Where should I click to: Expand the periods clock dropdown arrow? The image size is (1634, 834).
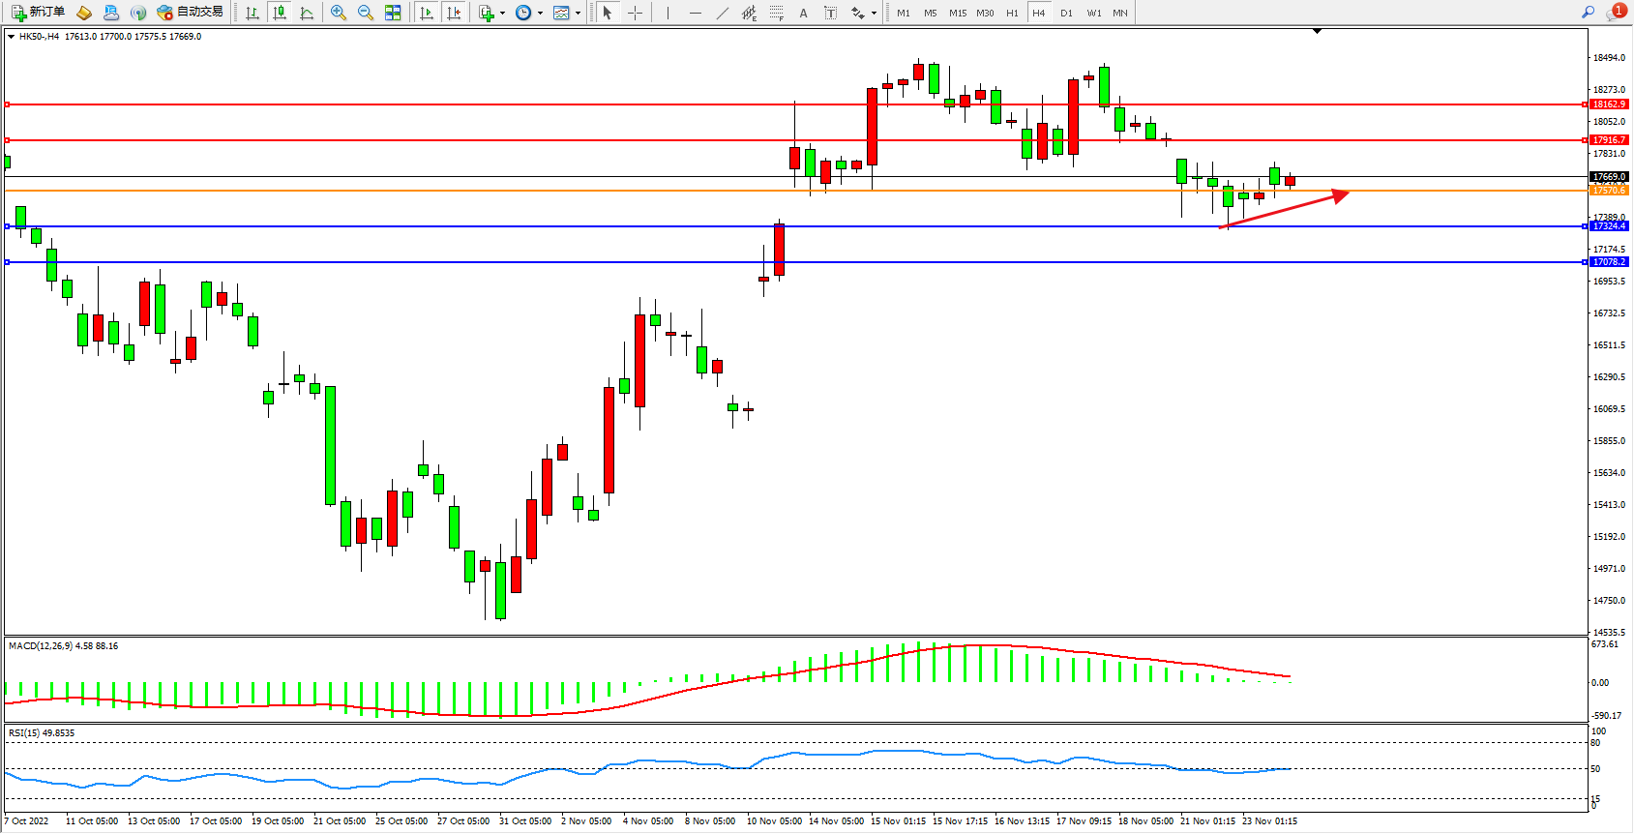540,14
